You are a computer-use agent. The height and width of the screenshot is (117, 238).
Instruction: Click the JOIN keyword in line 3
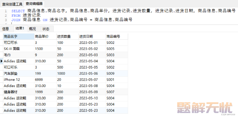[16, 20]
